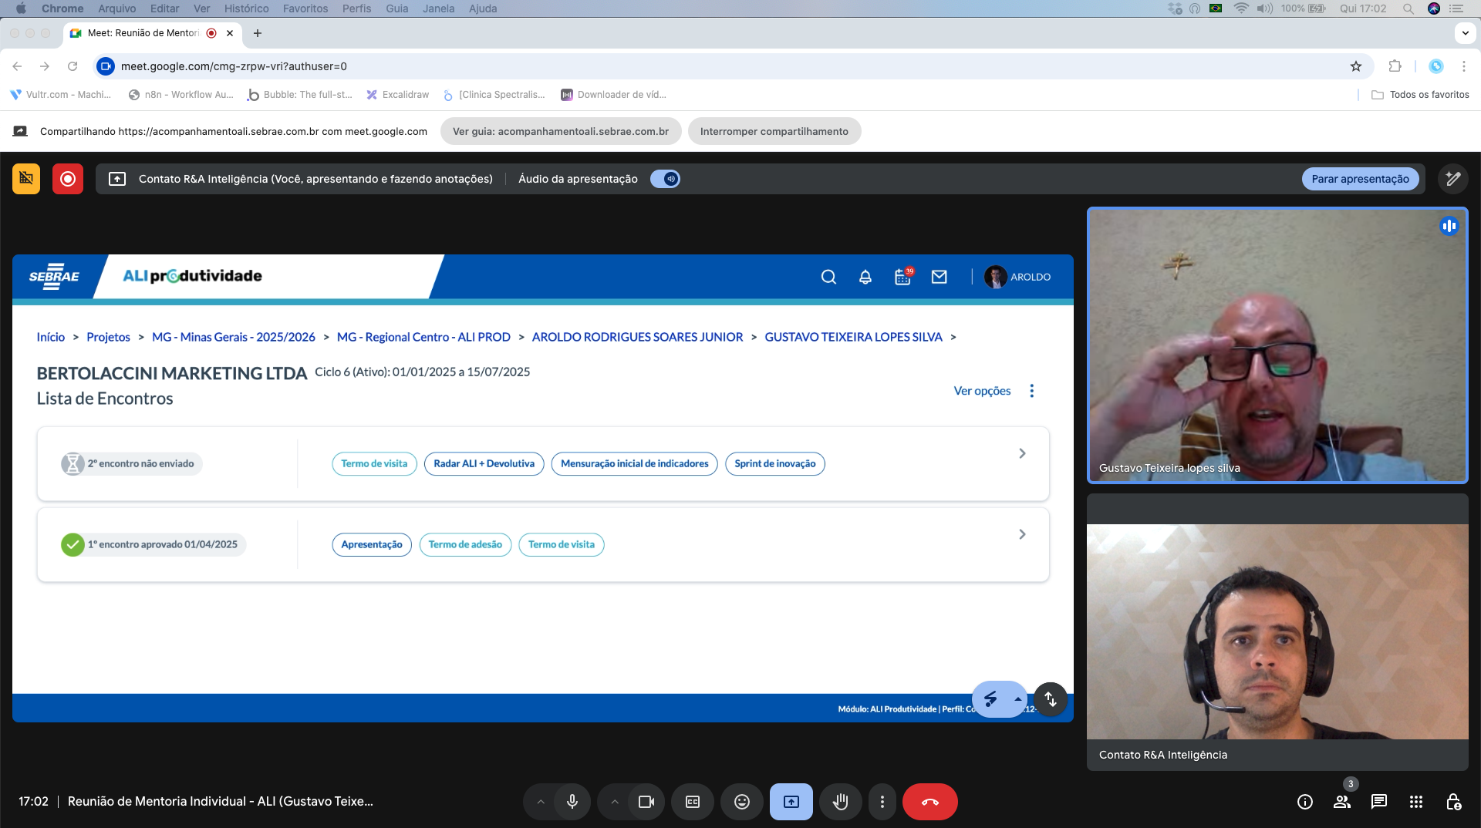Go to Início breadcrumb
Viewport: 1481px width, 828px height.
(51, 337)
